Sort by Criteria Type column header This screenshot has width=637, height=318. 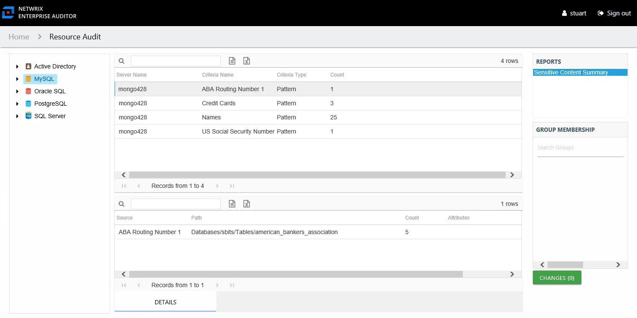(291, 75)
